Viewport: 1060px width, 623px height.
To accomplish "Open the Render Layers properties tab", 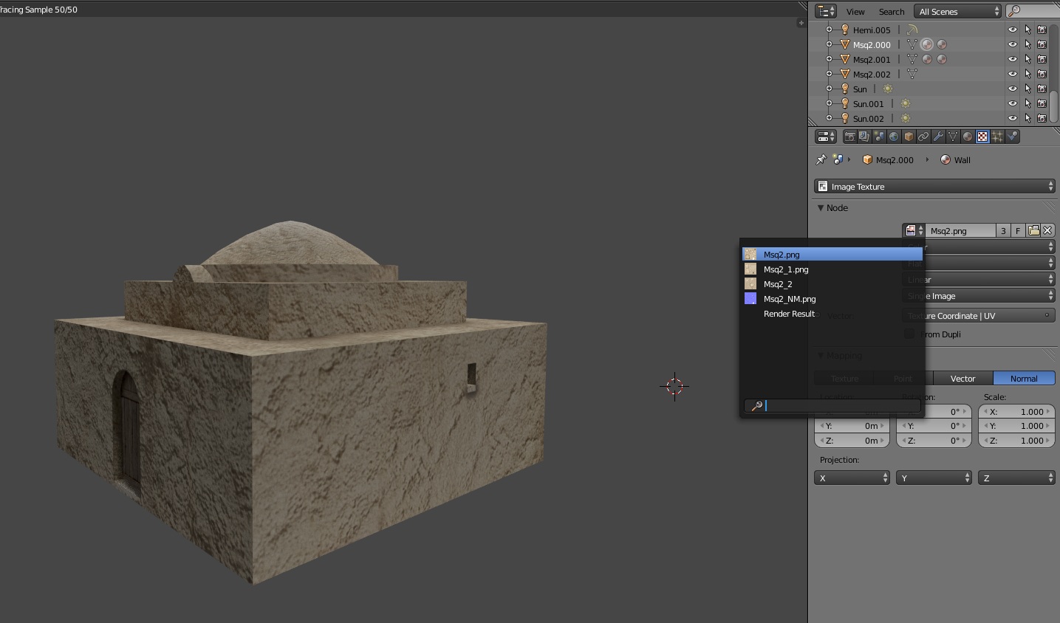I will pos(864,137).
